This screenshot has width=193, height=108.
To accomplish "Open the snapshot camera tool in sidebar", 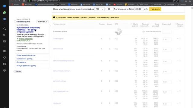I will point(5,41).
